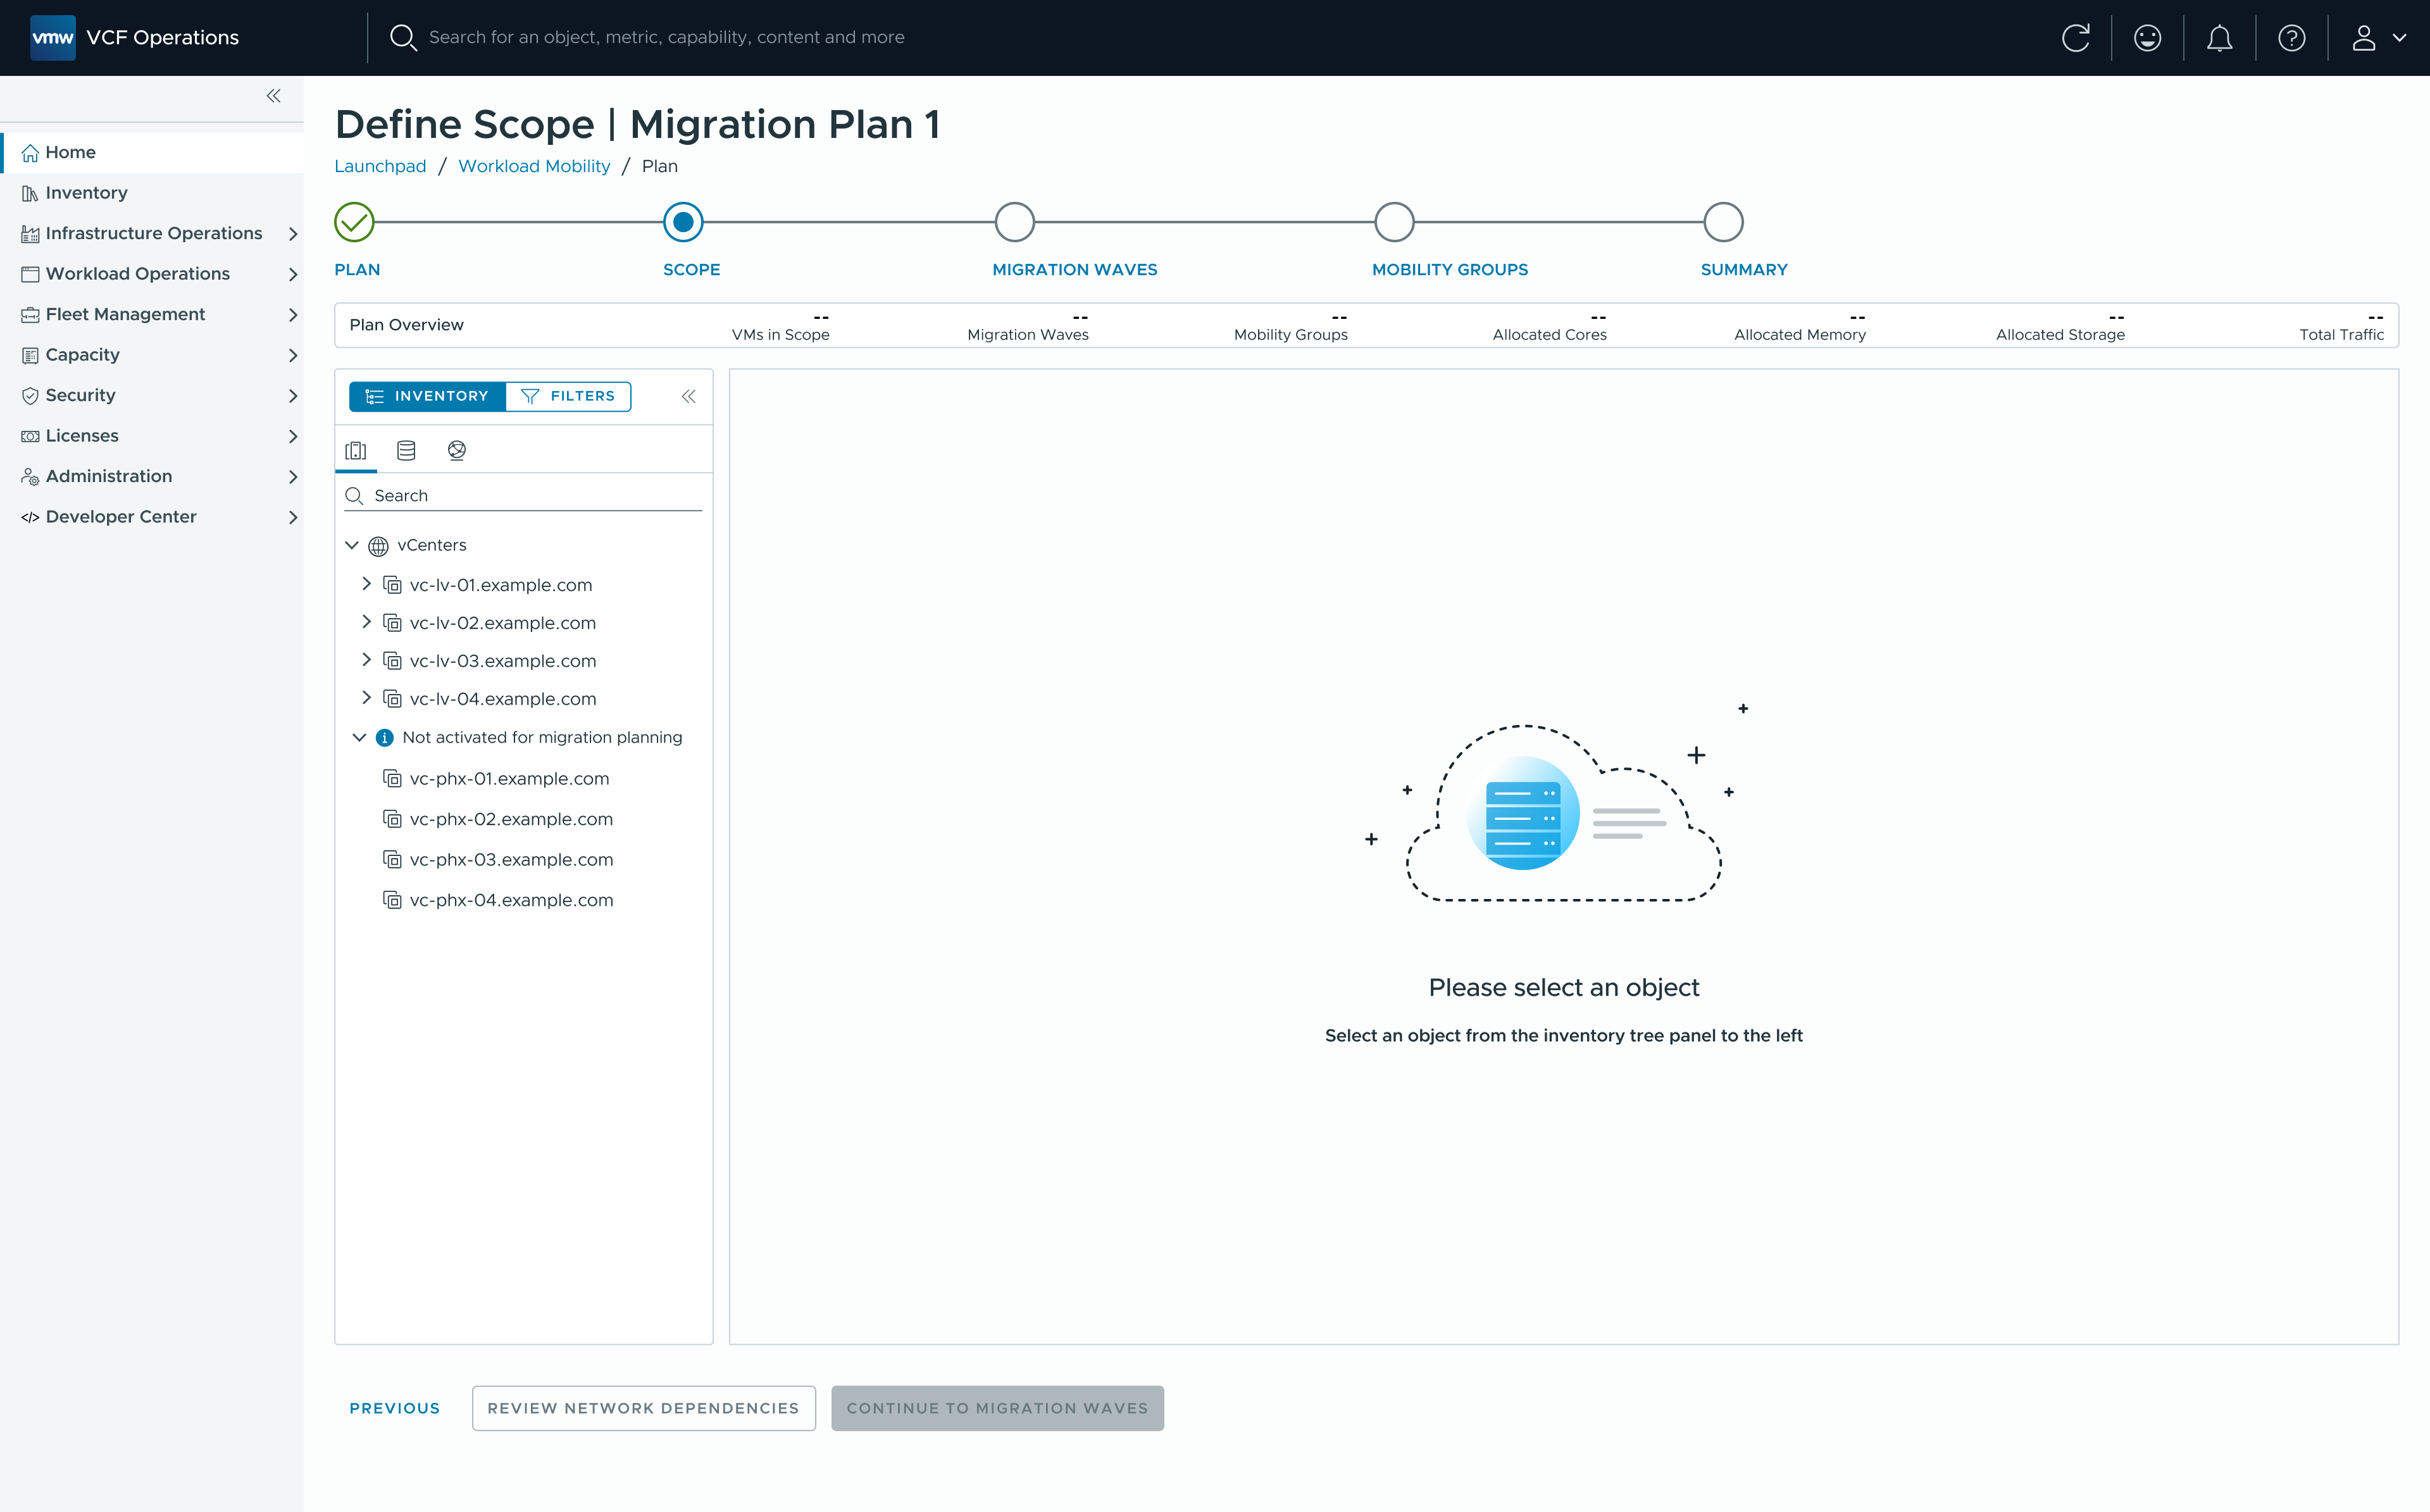Click the refresh icon in the top bar
The image size is (2430, 1512).
[x=2076, y=38]
